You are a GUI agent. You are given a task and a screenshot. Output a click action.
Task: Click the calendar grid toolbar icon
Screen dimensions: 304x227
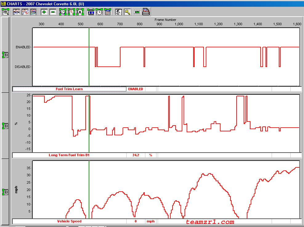pyautogui.click(x=107, y=12)
